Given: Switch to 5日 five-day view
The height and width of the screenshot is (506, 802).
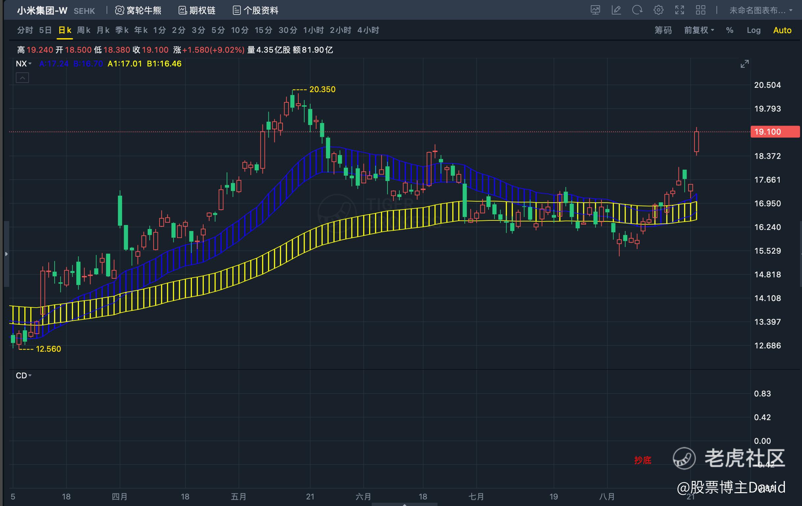Looking at the screenshot, I should coord(45,30).
